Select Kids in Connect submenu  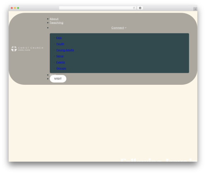click(59, 38)
